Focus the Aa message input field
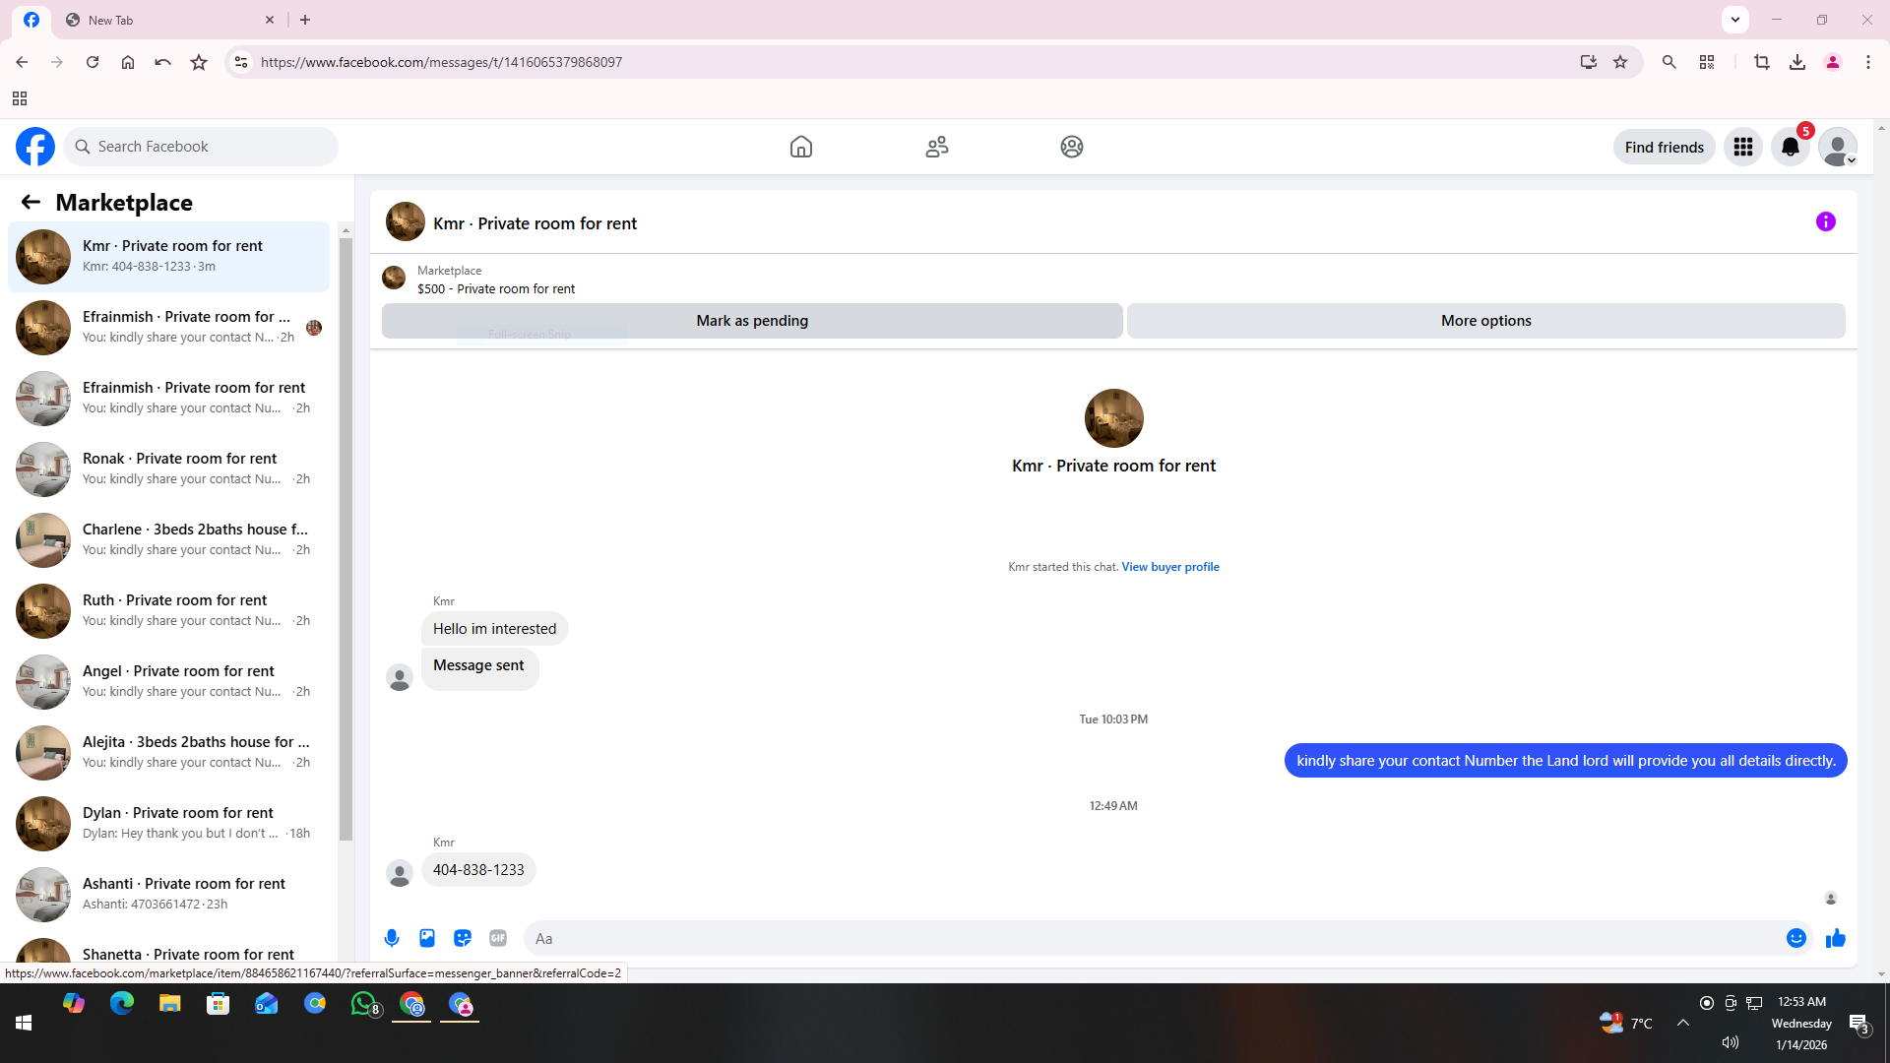The height and width of the screenshot is (1063, 1890). pos(1152,938)
